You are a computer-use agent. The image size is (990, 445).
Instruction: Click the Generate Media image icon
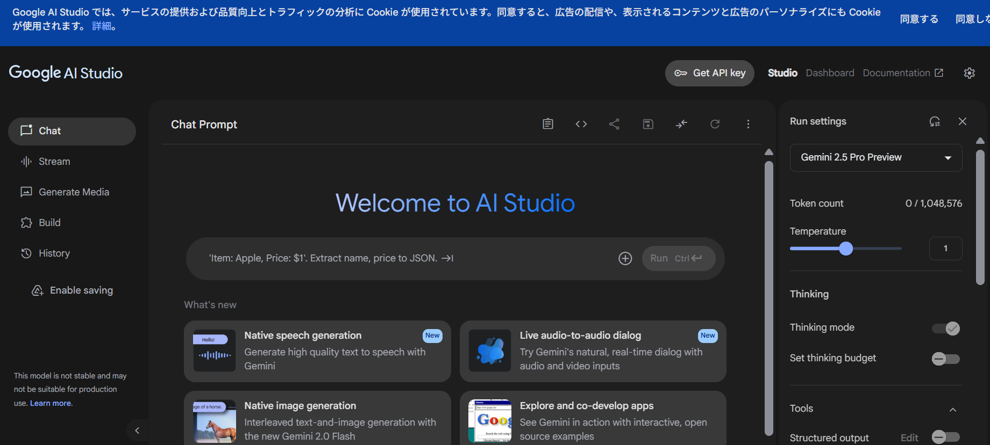pos(26,192)
